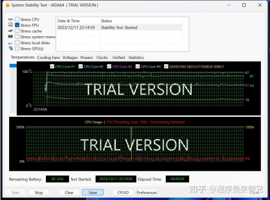This screenshot has width=270, height=200.
Task: Uncheck the SAMSUNG MZVL41T0HBLB drive temperature
Action: click(x=166, y=66)
